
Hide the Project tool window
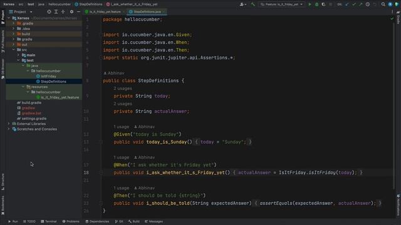pos(78,12)
